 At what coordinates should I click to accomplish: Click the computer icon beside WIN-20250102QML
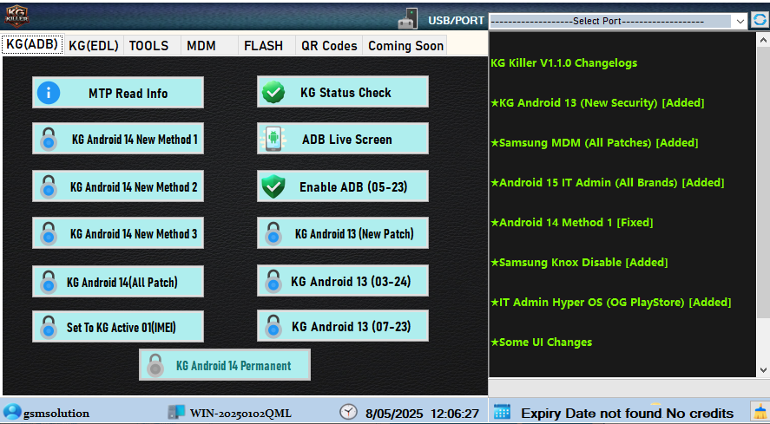(176, 412)
